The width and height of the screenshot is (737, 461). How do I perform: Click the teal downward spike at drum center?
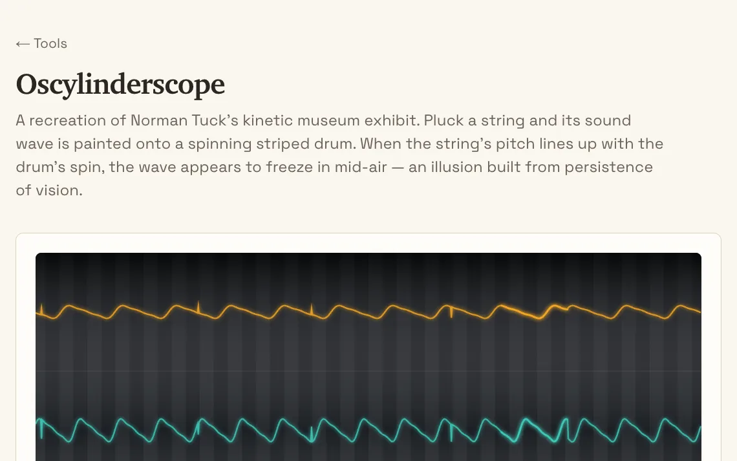pyautogui.click(x=312, y=433)
